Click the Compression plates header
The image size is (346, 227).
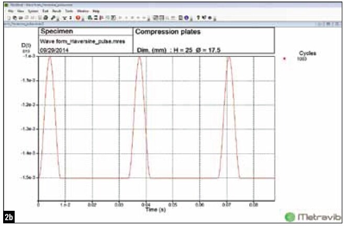tap(161, 31)
